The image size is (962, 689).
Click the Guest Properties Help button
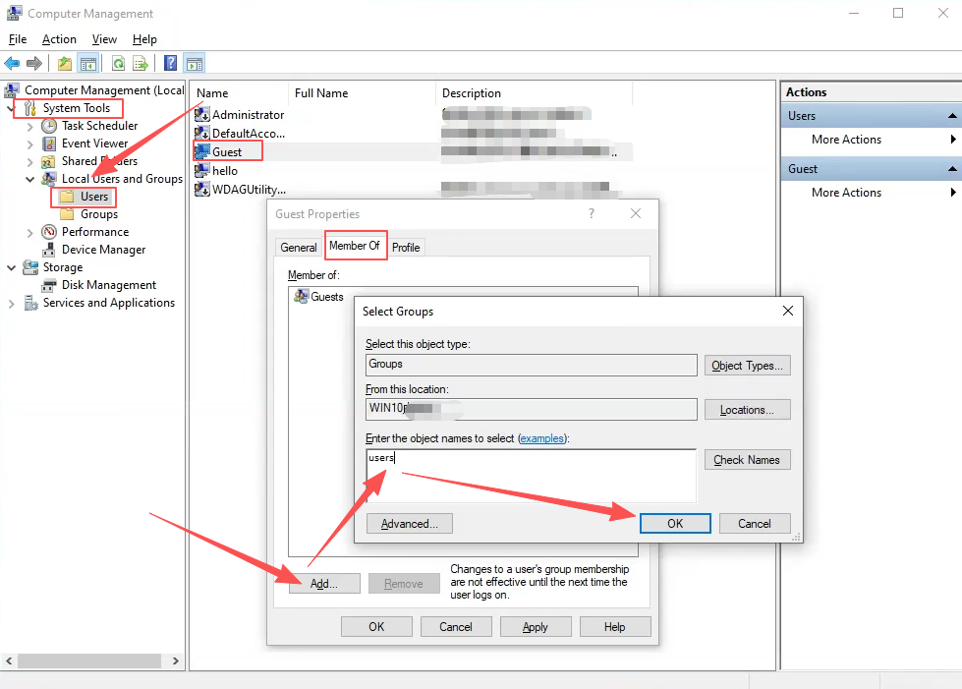[615, 627]
